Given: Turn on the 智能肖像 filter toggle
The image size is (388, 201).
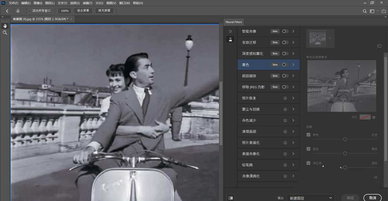Looking at the screenshot, I should point(285,31).
